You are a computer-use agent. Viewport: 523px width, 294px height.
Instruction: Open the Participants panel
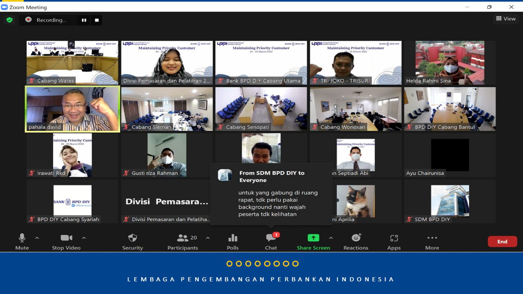point(183,242)
